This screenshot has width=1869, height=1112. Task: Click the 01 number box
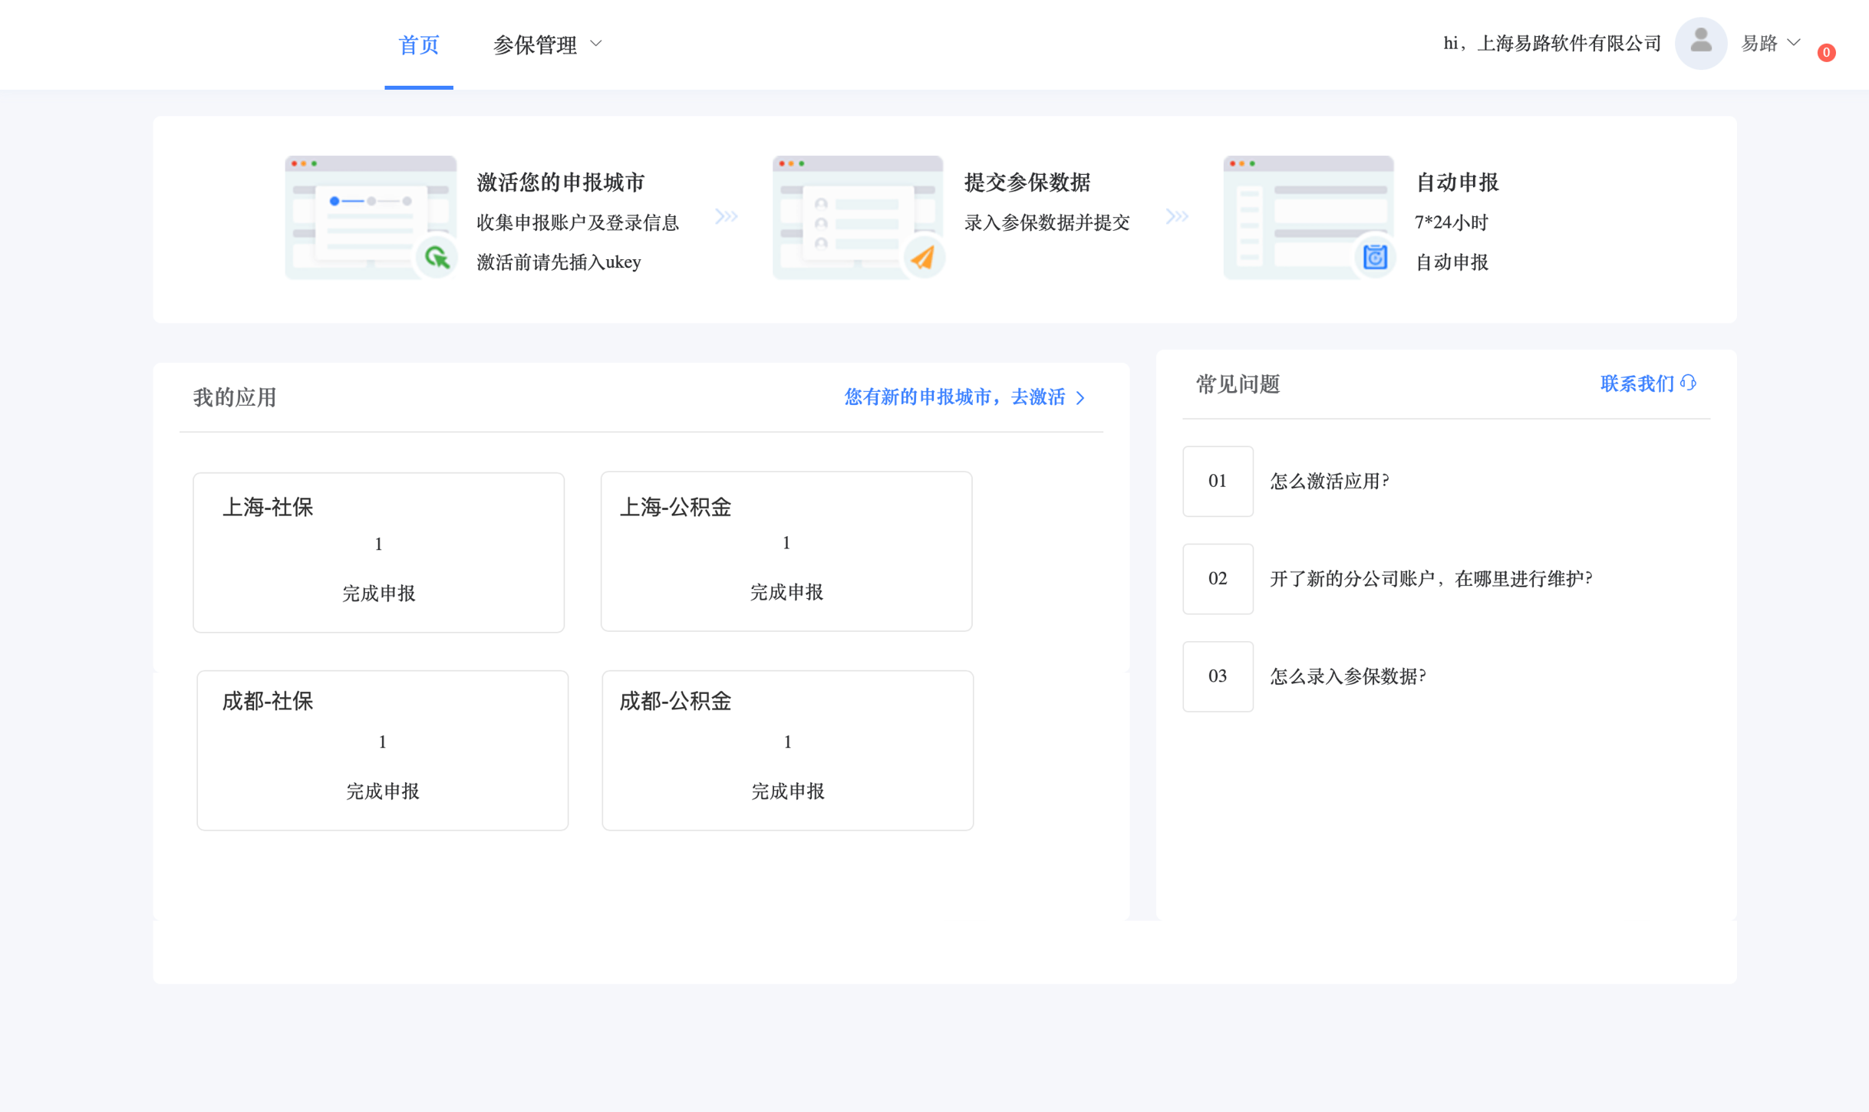pos(1218,481)
